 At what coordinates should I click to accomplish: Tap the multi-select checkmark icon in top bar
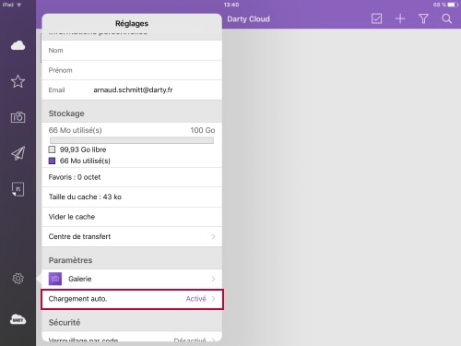[376, 18]
